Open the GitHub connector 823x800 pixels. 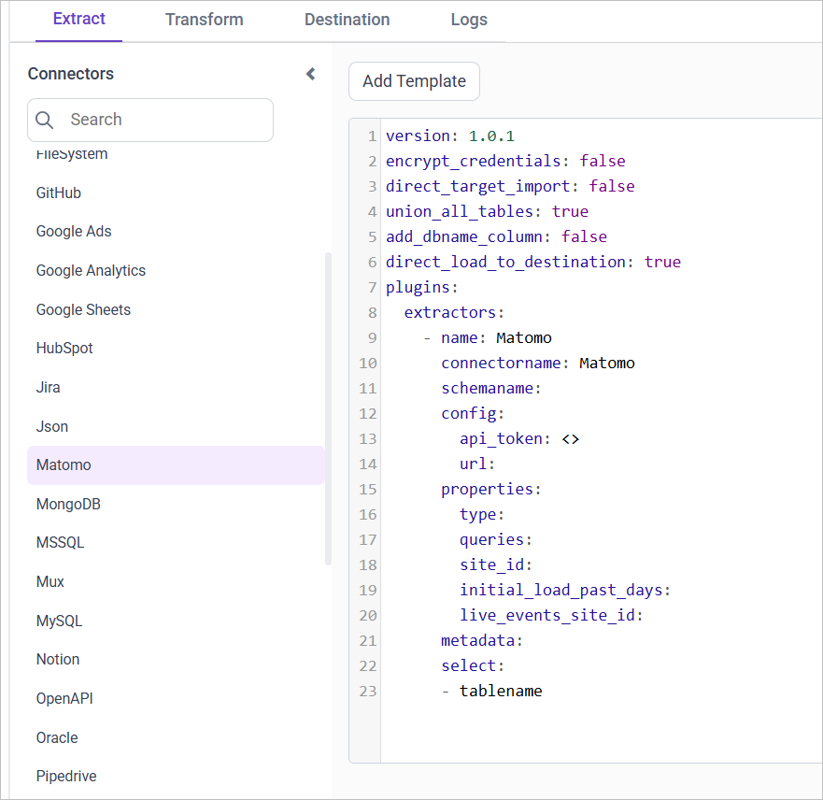(58, 193)
